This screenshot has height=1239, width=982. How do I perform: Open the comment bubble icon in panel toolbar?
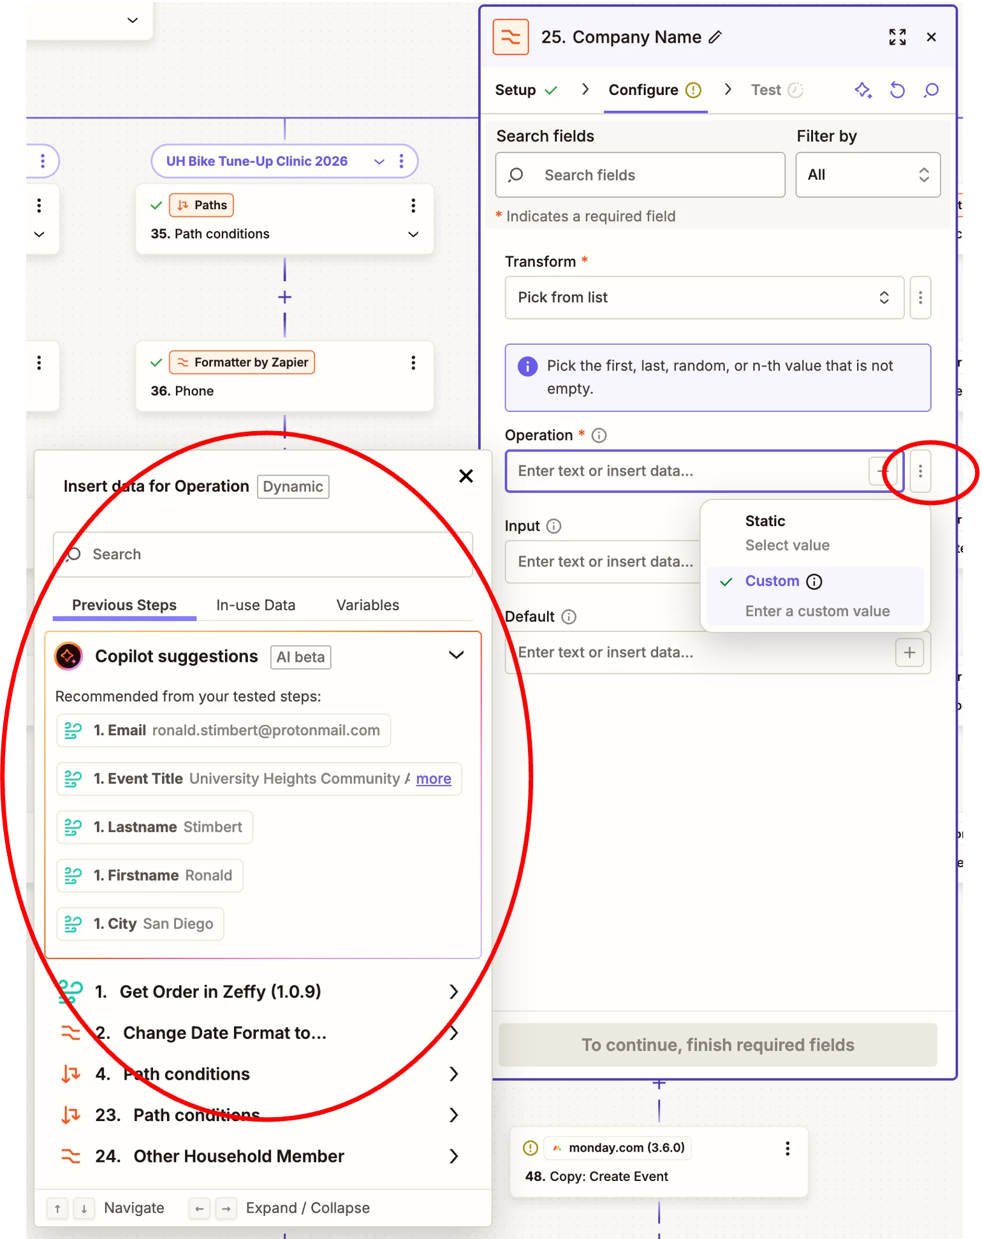[x=931, y=90]
